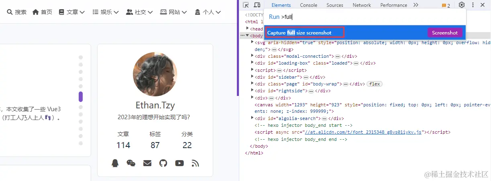
Task: Expand the rightside div node
Action: pyautogui.click(x=253, y=91)
